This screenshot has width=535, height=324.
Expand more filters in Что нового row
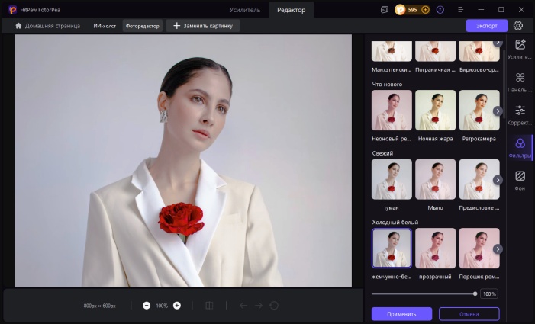coord(498,111)
